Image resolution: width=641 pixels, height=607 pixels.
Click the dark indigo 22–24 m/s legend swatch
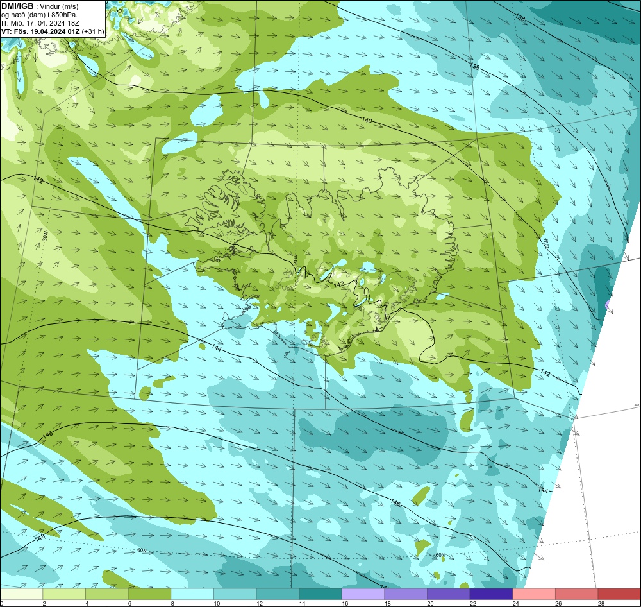(492, 594)
